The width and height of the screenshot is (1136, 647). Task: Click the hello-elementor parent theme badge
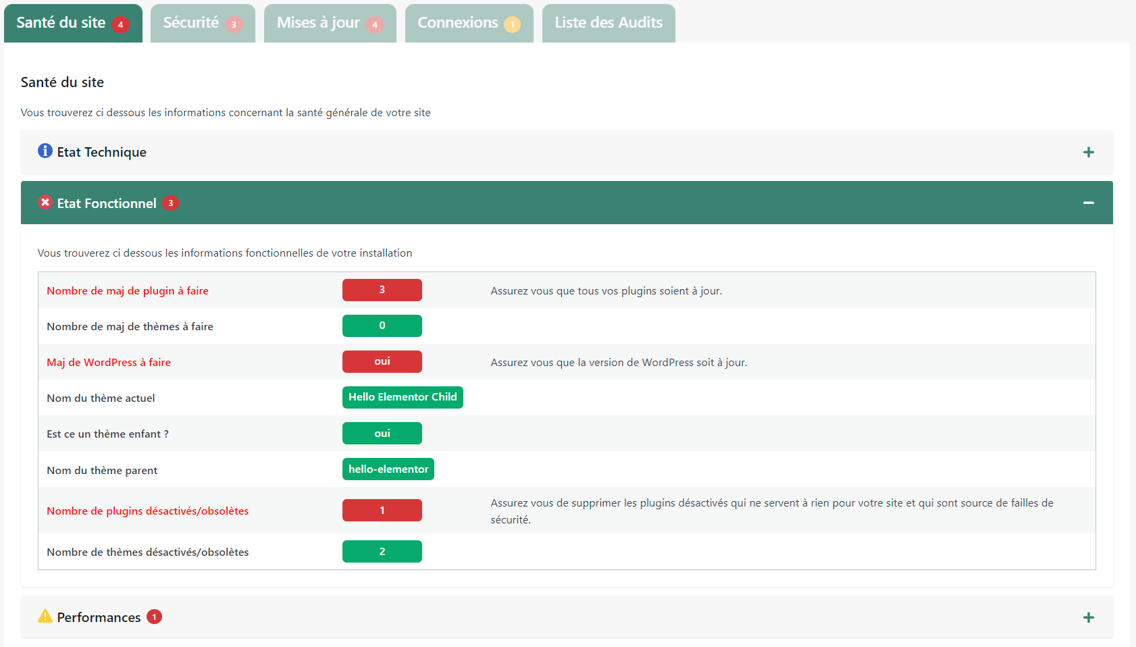[388, 469]
